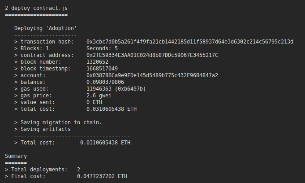Click the account address starting with 0x03878BCa9e
Image resolution: width=305 pixels, height=183 pixels.
coord(152,75)
